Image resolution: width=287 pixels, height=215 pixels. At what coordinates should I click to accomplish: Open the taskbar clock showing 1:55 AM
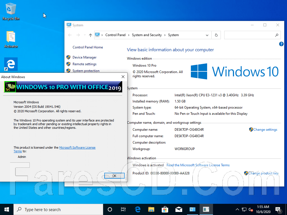(263, 209)
